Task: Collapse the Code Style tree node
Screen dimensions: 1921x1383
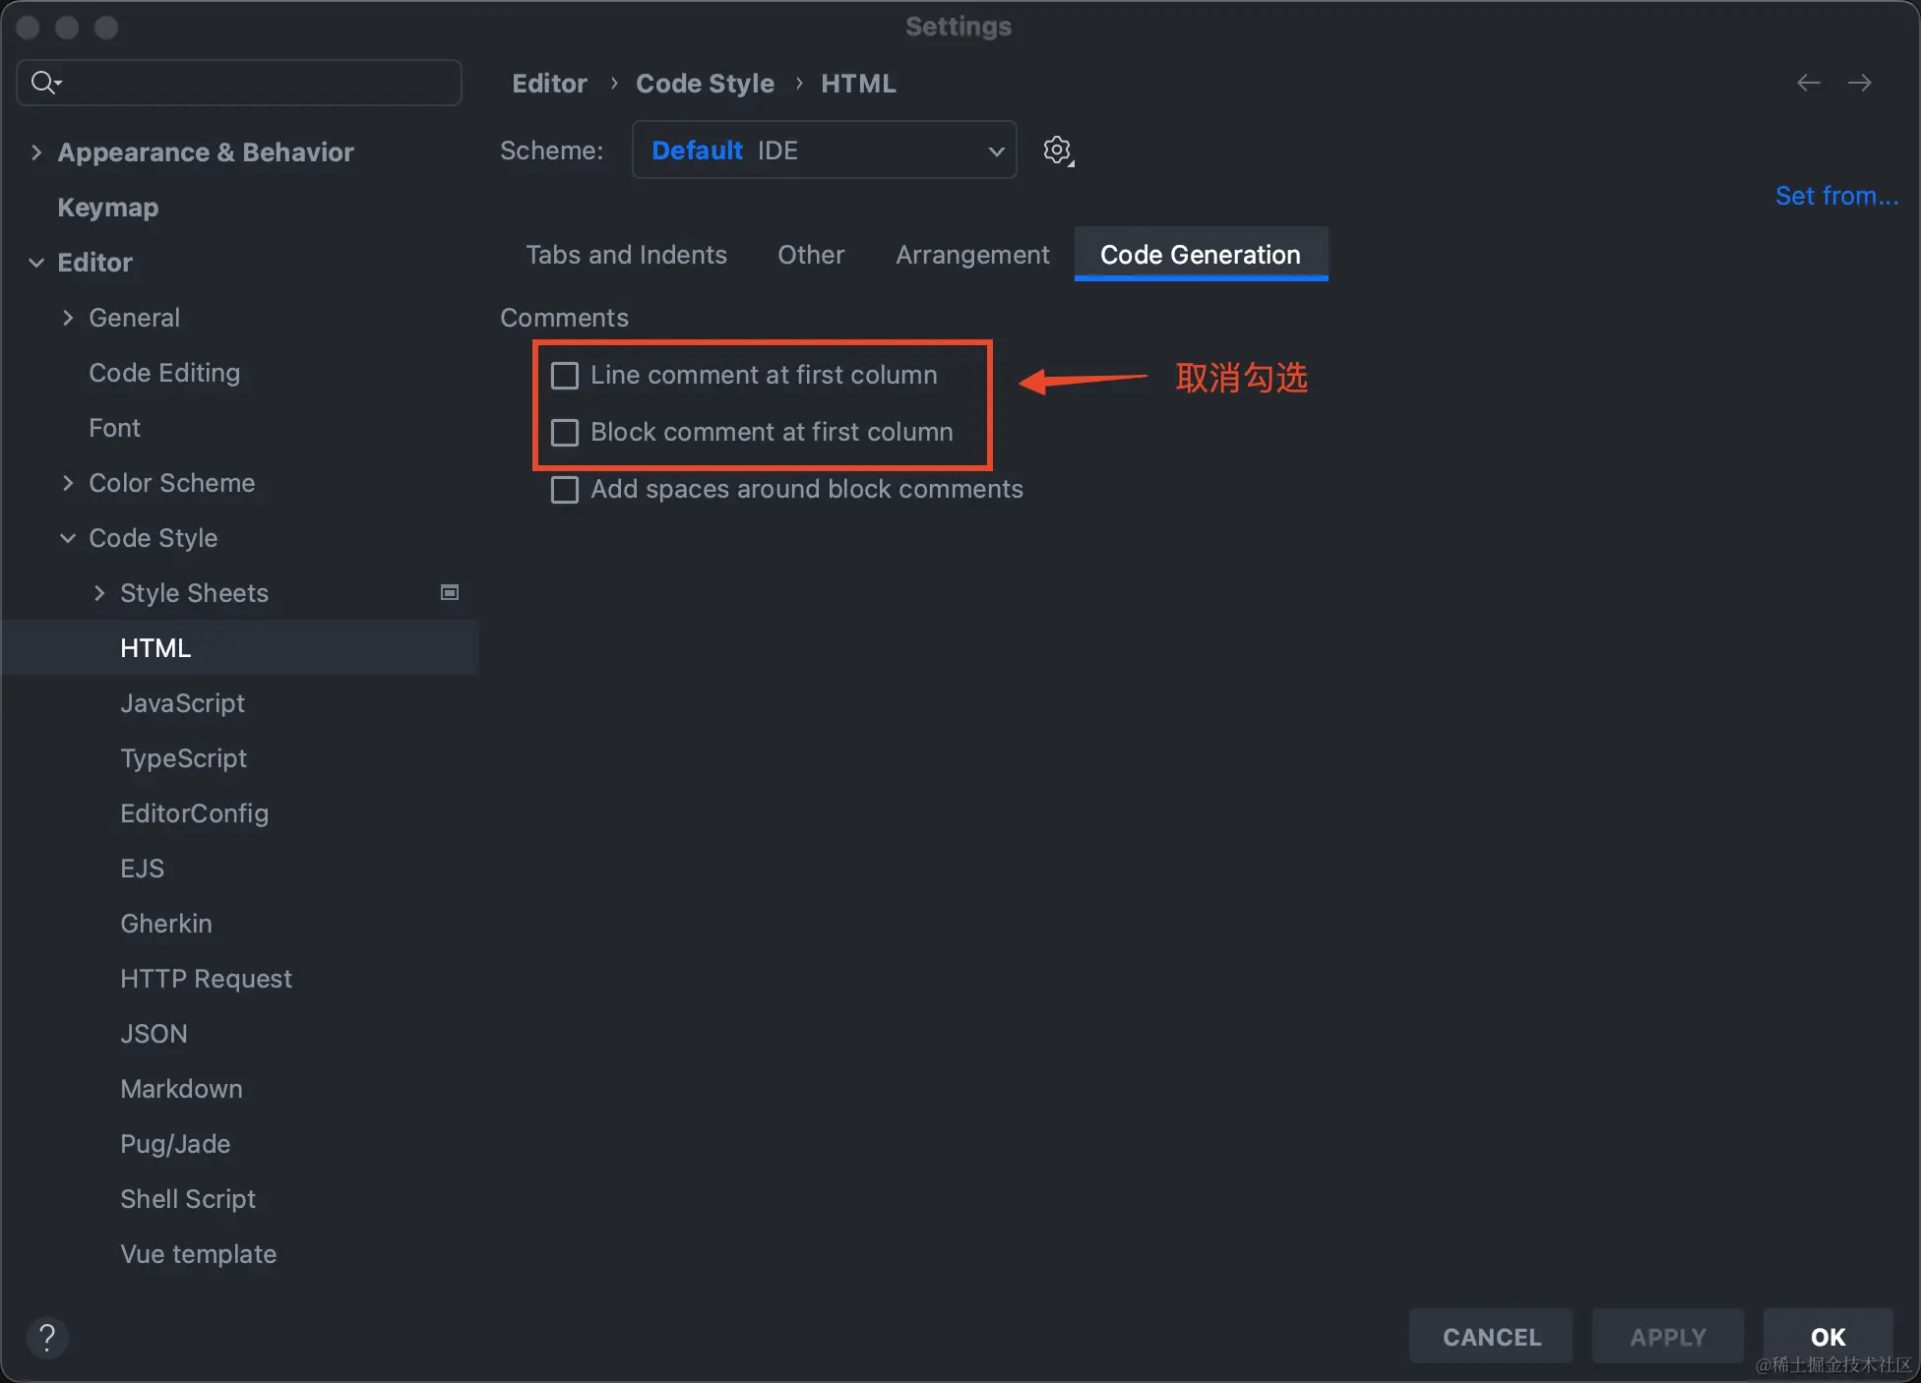Action: [68, 538]
